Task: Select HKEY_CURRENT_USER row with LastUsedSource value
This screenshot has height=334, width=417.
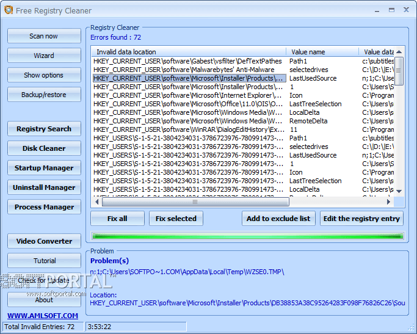Action: tap(243, 78)
